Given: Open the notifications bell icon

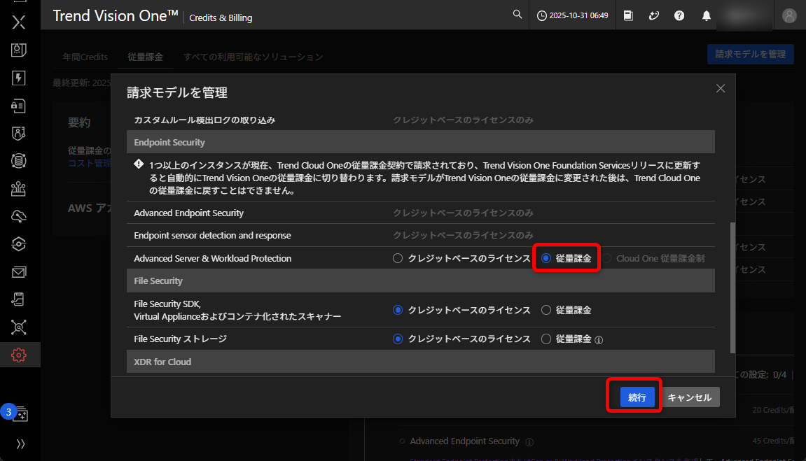Looking at the screenshot, I should pyautogui.click(x=707, y=16).
